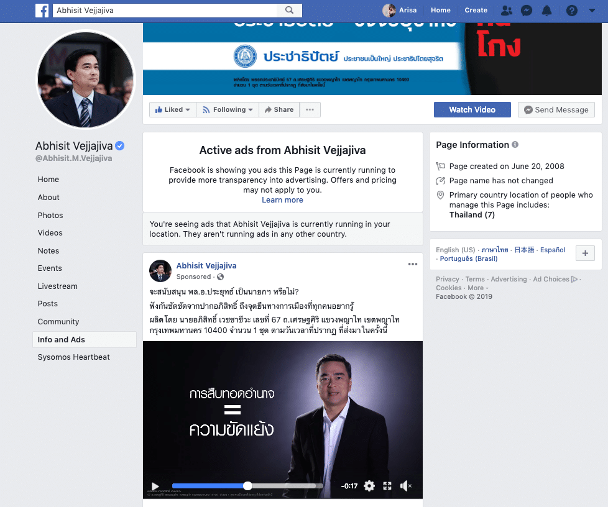Image resolution: width=608 pixels, height=507 pixels.
Task: Open Friend Requests icon in top bar
Action: coord(507,11)
